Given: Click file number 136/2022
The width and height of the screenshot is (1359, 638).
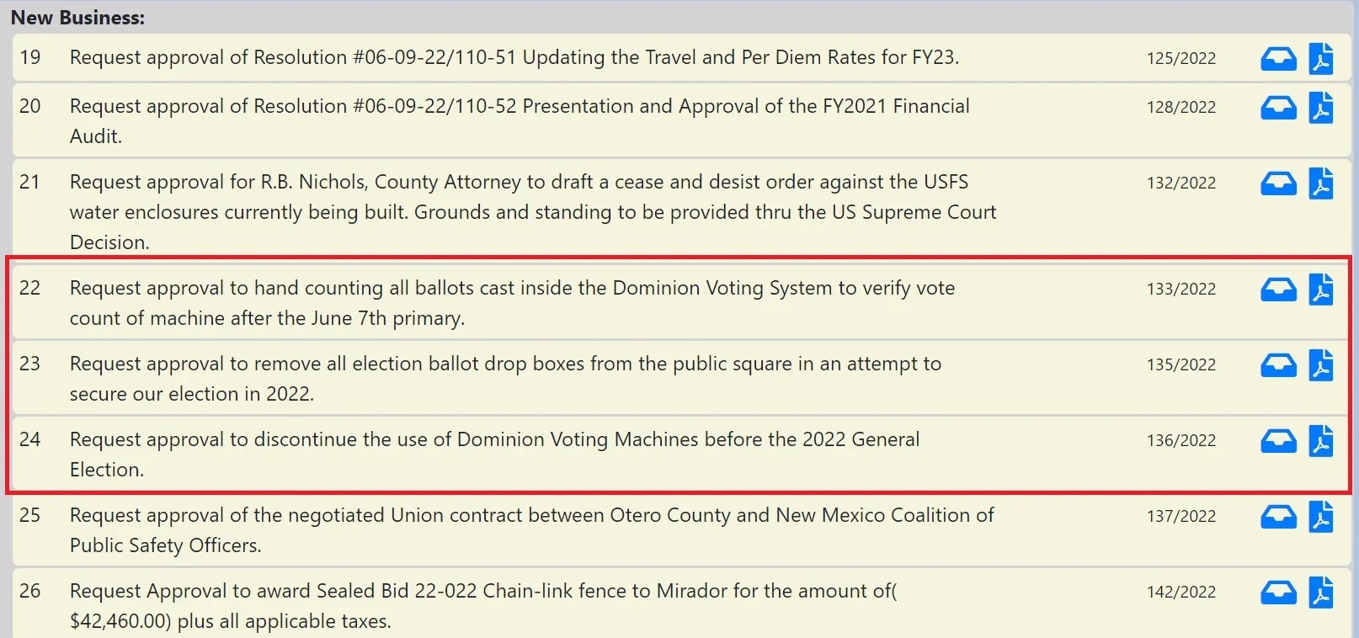Looking at the screenshot, I should point(1180,441).
